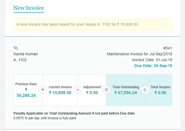185x131 pixels.
Task: Click the Total Surplus amount 0.00
Action: 160,92
